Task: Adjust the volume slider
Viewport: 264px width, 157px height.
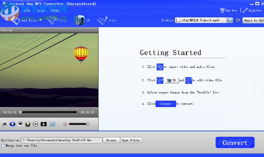Action: coord(79,124)
